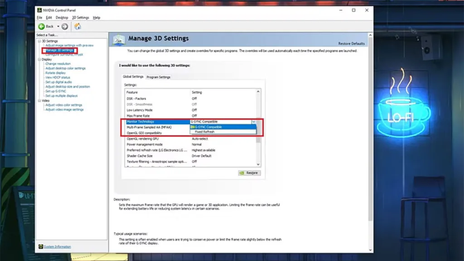Click the Forward arrow icon in toolbar
Image resolution: width=464 pixels, height=261 pixels.
pos(65,26)
